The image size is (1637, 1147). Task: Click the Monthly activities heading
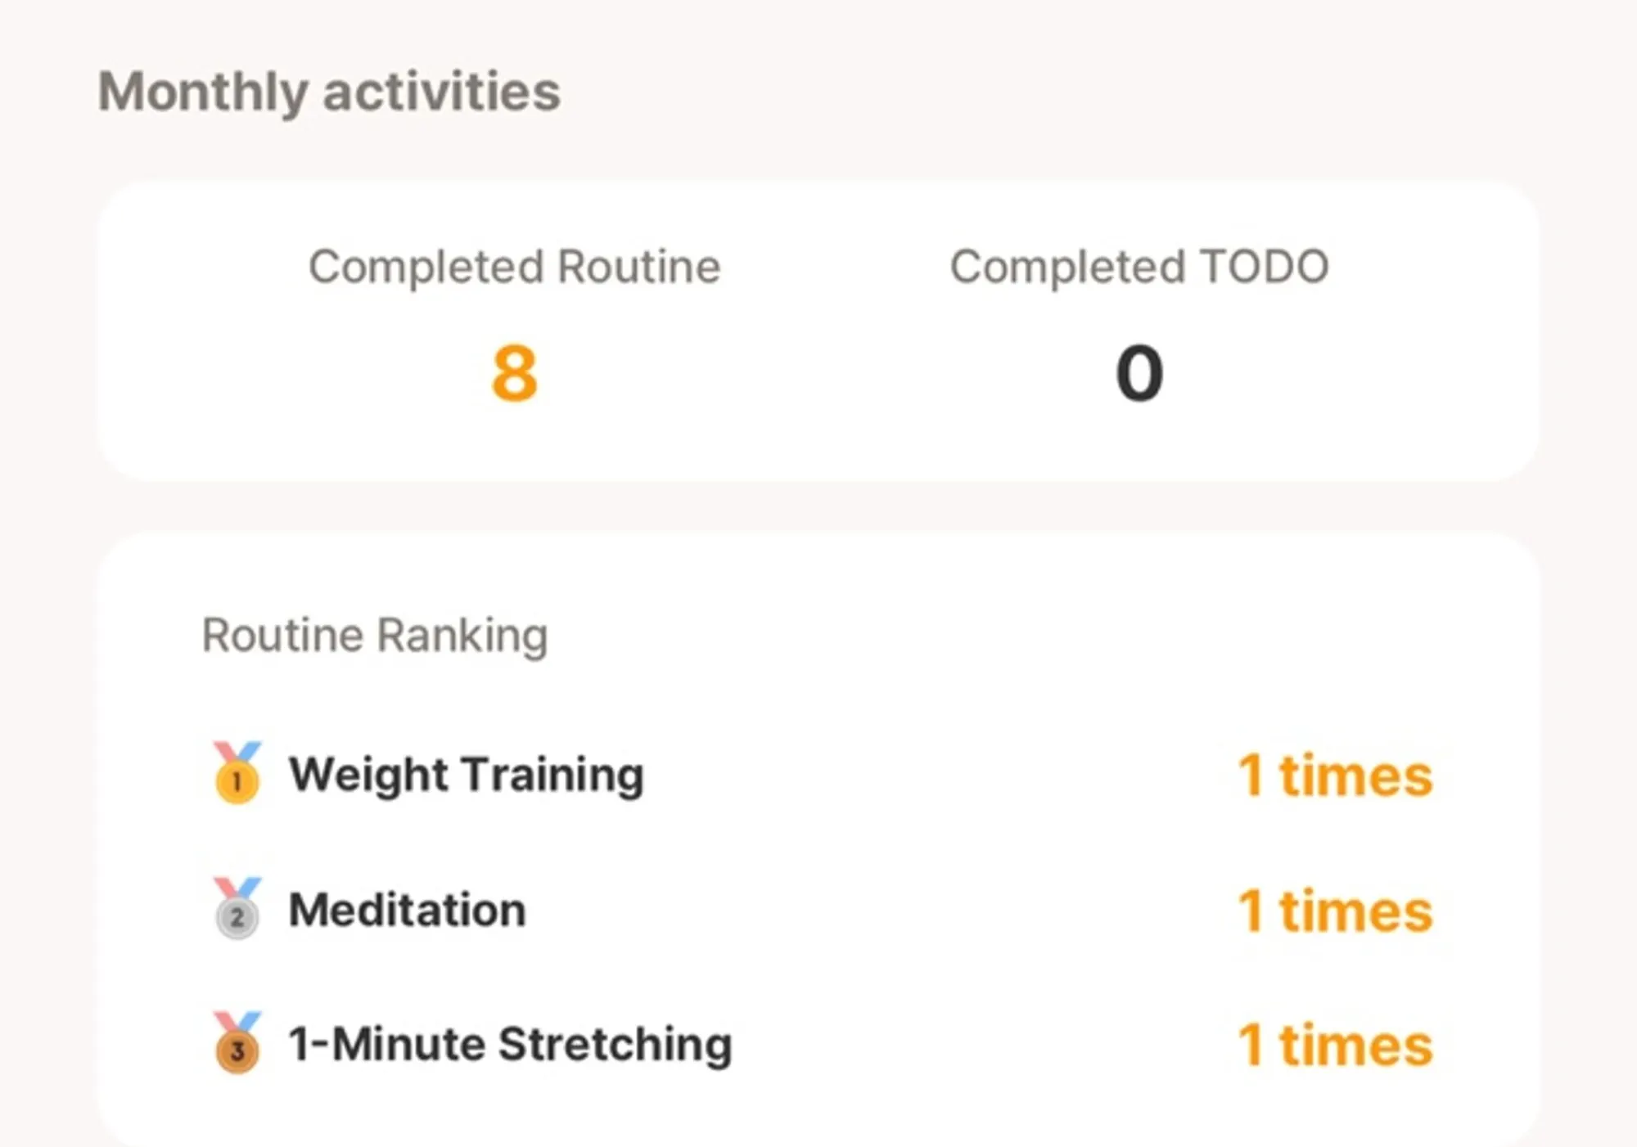(329, 92)
